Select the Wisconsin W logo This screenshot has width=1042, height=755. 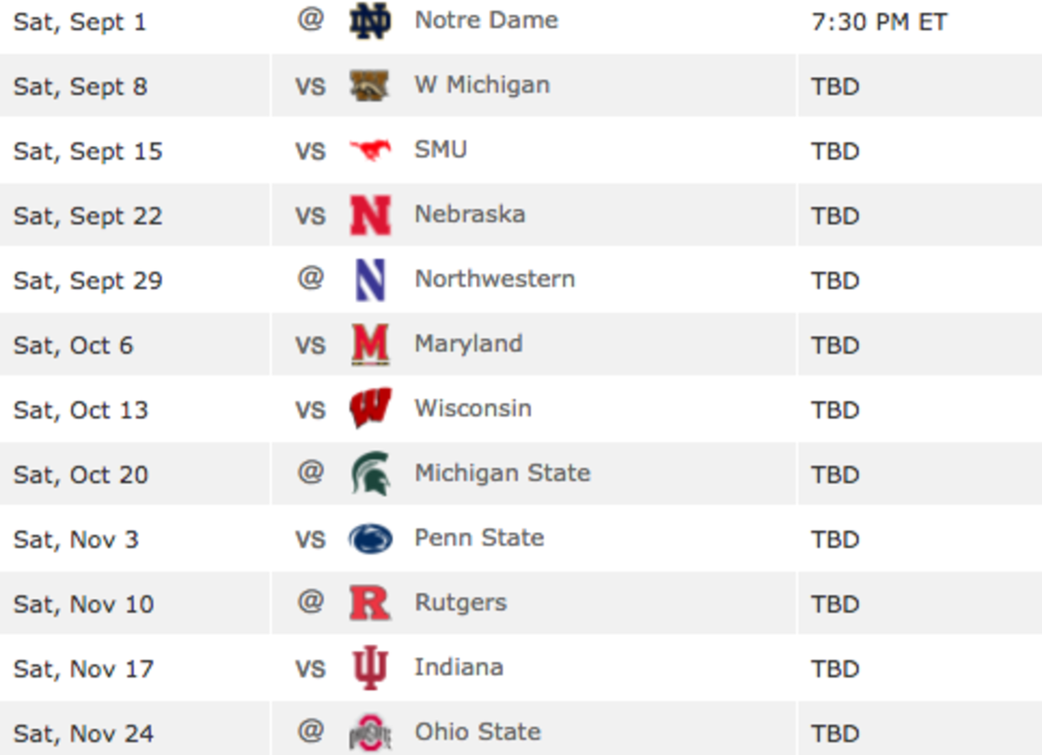click(370, 409)
